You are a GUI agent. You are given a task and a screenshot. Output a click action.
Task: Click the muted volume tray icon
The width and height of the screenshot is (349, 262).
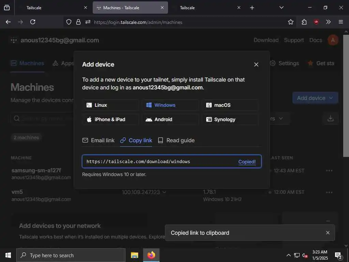tap(305, 255)
